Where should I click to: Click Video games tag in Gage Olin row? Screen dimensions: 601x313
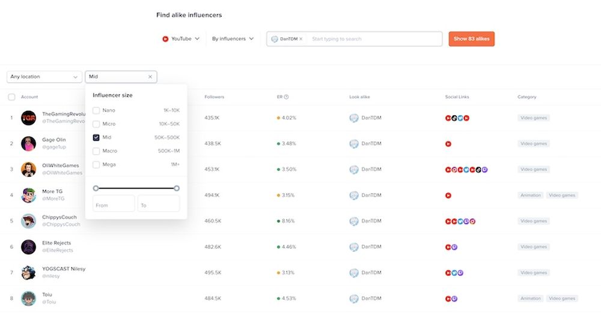(x=534, y=143)
